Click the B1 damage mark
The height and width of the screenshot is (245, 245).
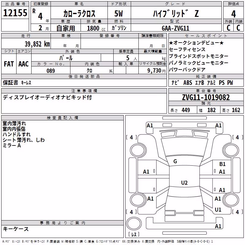[222, 164]
